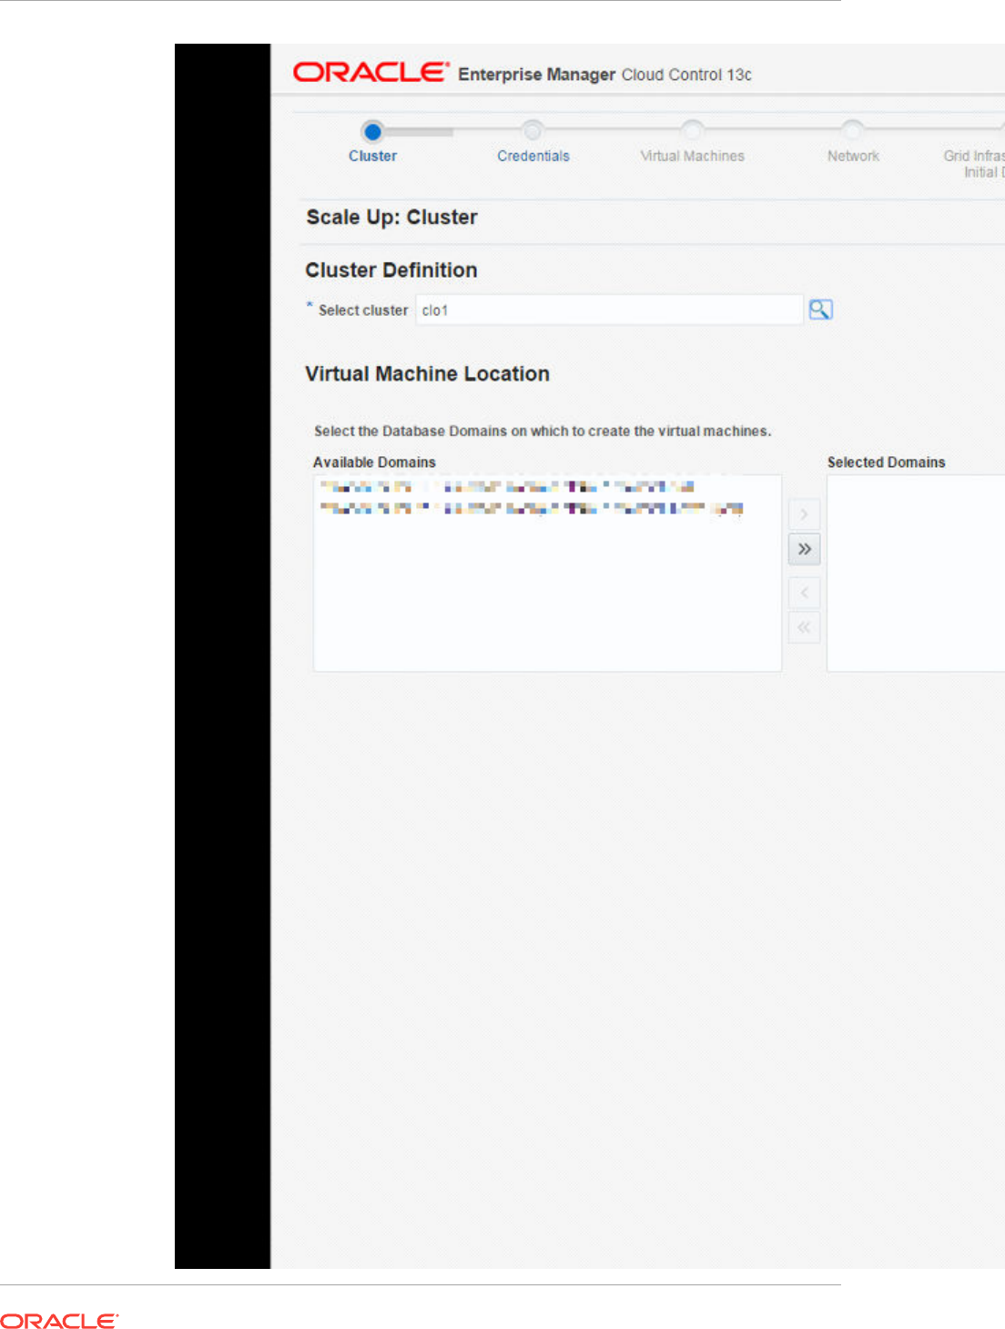Screen dimensions: 1005x1329
Task: Click the Selected Domains label
Action: tap(886, 462)
